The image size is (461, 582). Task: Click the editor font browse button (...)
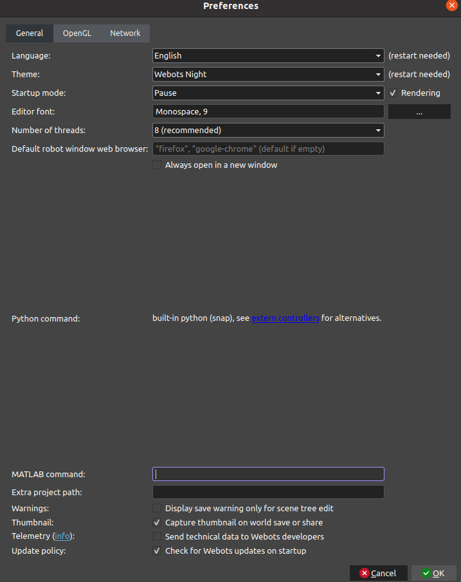click(419, 112)
